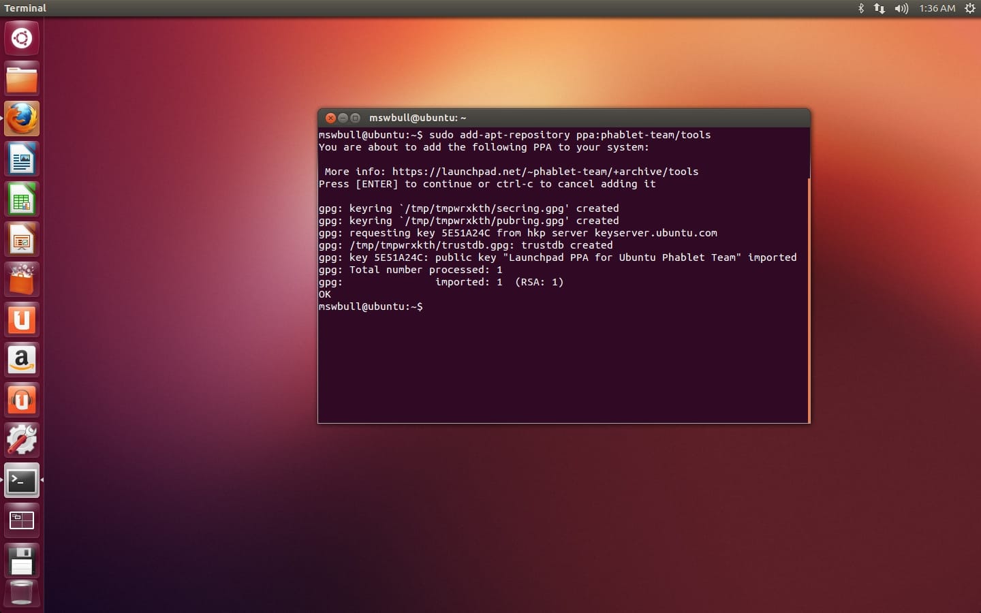Open the Workspace Switcher

tap(22, 521)
